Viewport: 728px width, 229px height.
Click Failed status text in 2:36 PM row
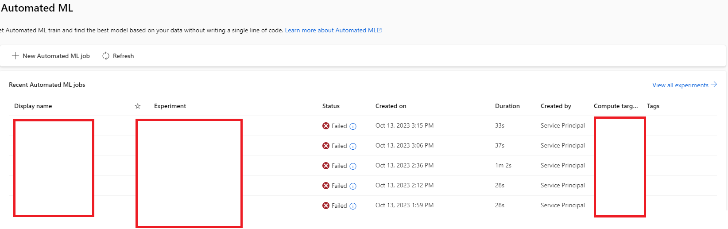(339, 166)
